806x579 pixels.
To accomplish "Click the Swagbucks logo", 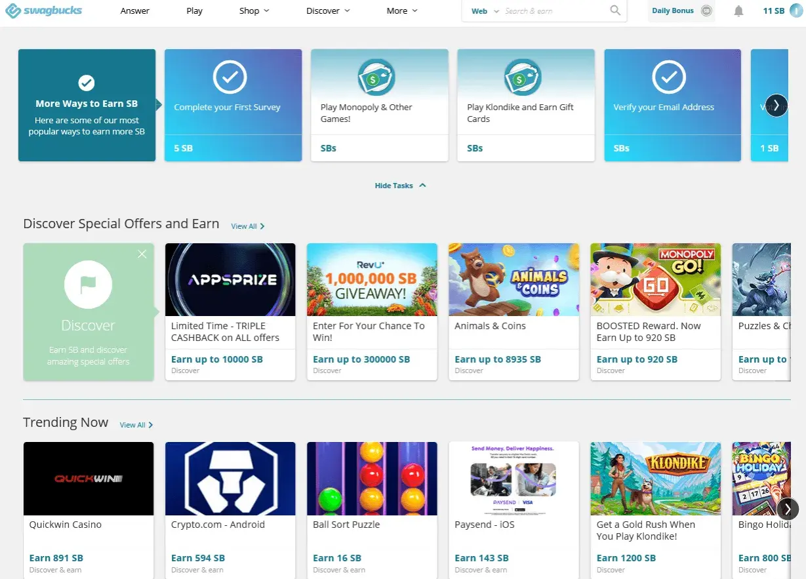I will (44, 10).
